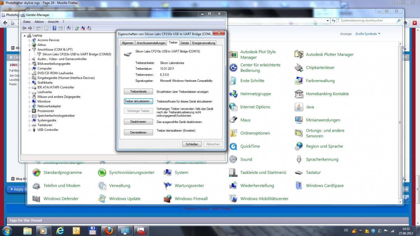Click Schließen button in properties dialog

pyautogui.click(x=192, y=144)
